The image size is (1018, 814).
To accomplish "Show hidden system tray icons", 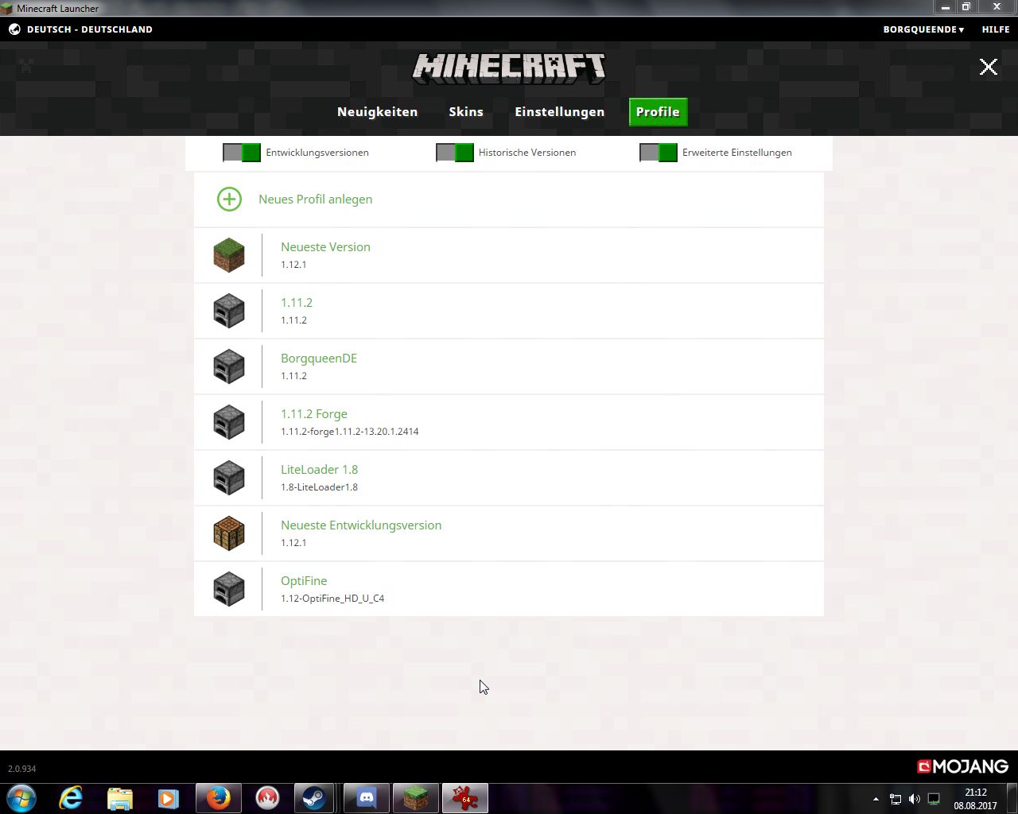I will coord(876,799).
